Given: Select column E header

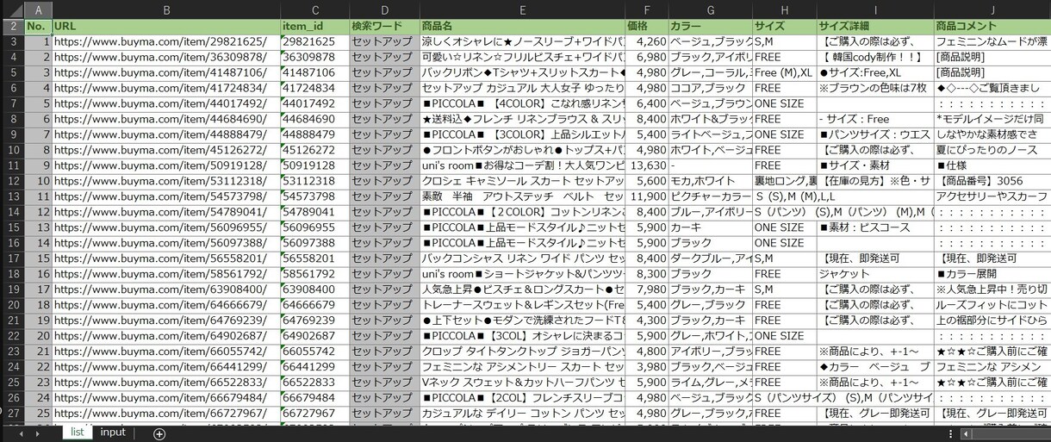Looking at the screenshot, I should tap(522, 9).
